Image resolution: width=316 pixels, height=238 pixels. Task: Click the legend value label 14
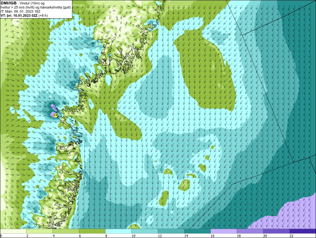tap(186, 236)
